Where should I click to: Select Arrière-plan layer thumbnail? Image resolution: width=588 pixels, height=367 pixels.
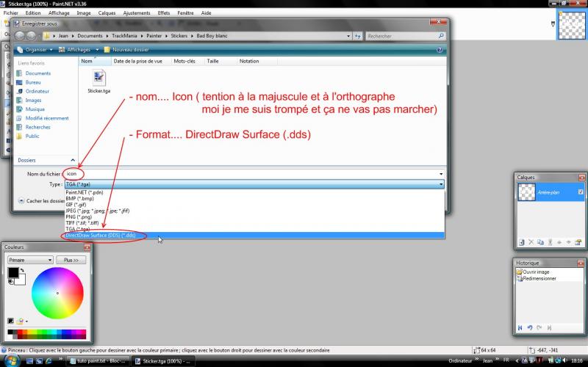coord(526,192)
